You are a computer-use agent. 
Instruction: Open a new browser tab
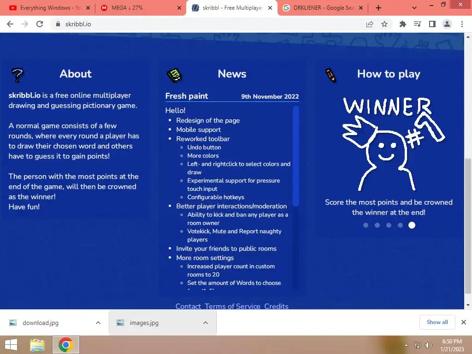[378, 8]
